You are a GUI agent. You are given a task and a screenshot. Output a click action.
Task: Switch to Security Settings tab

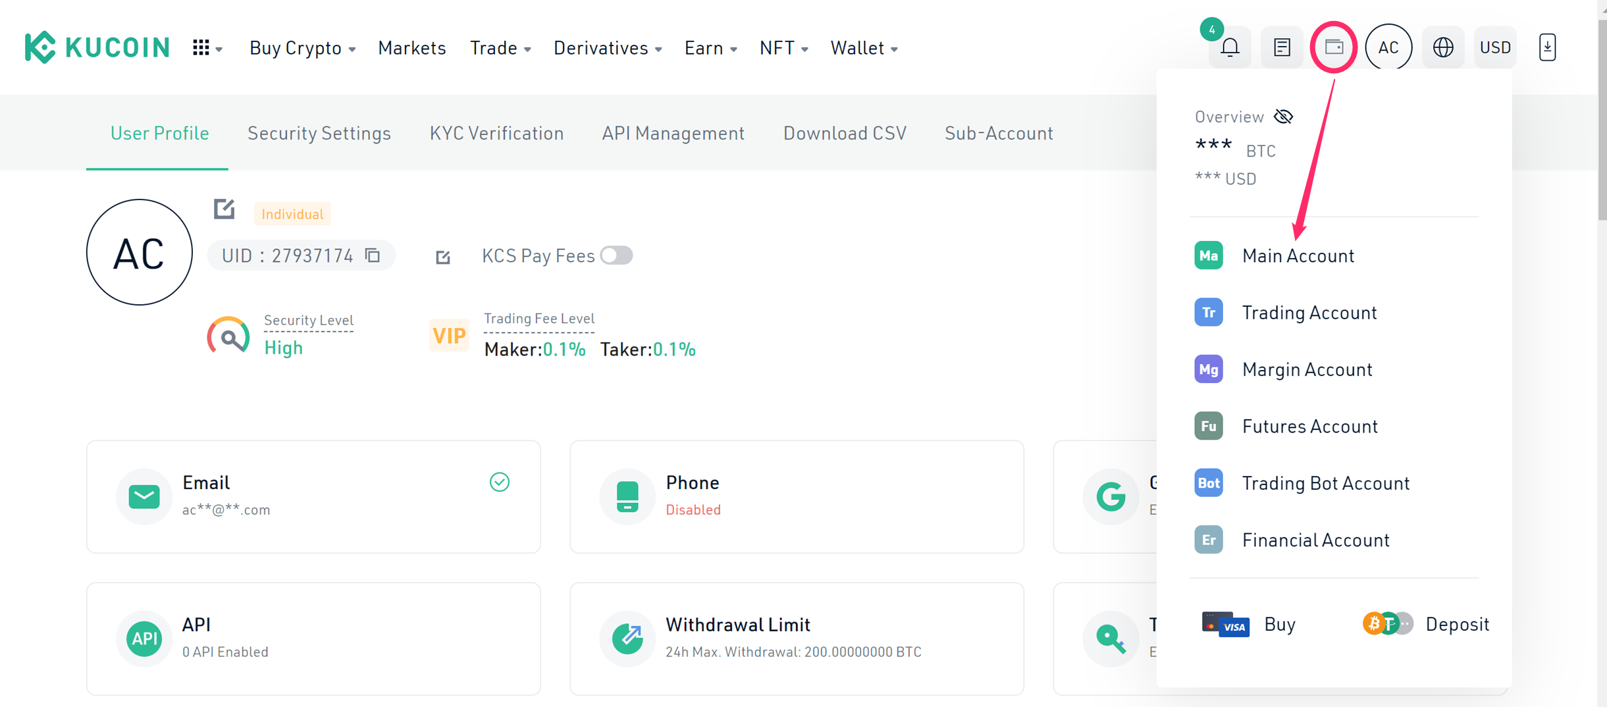(319, 133)
